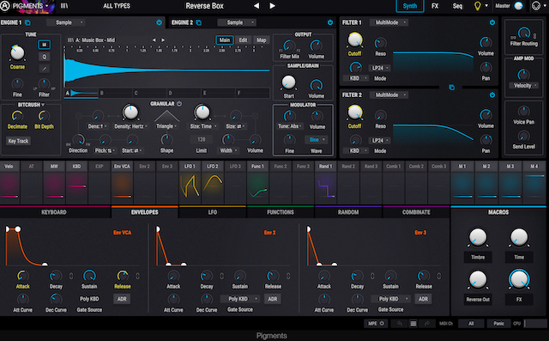Click the pencil edit icon in Tune section
The height and width of the screenshot is (341, 549).
[44, 69]
